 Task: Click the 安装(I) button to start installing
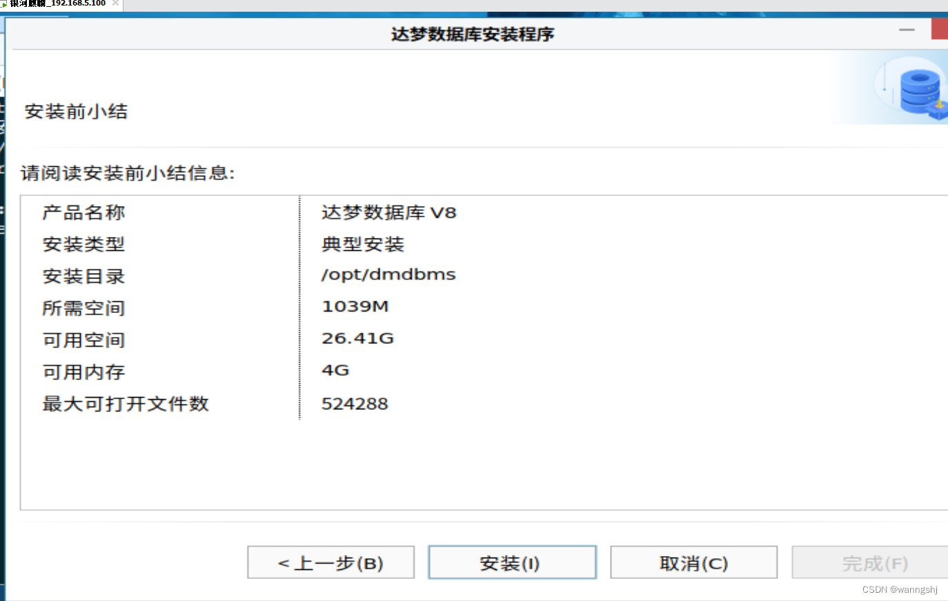pos(512,562)
